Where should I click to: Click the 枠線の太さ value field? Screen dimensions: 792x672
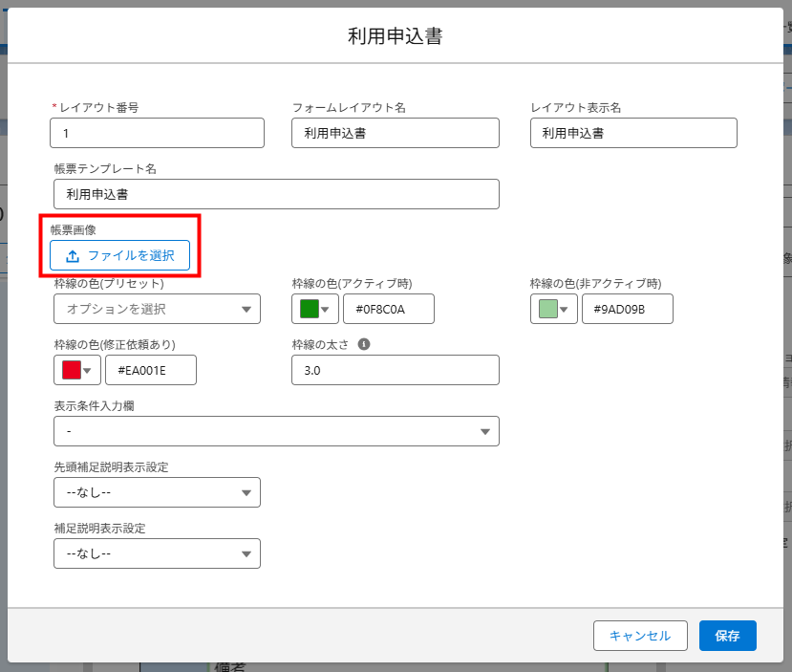coord(395,370)
